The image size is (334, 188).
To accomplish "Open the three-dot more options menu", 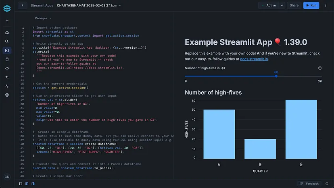I will click(x=326, y=5).
